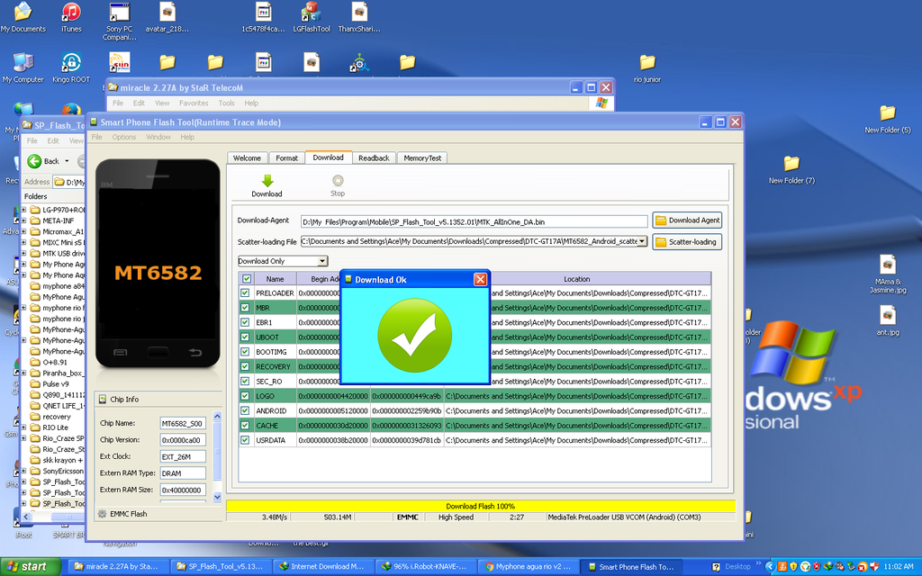Click the Download-Agent path field
The width and height of the screenshot is (922, 576).
pos(474,221)
